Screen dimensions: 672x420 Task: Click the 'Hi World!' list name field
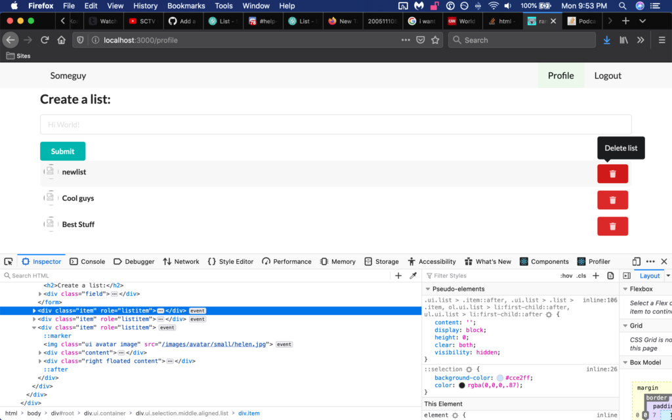coord(335,125)
